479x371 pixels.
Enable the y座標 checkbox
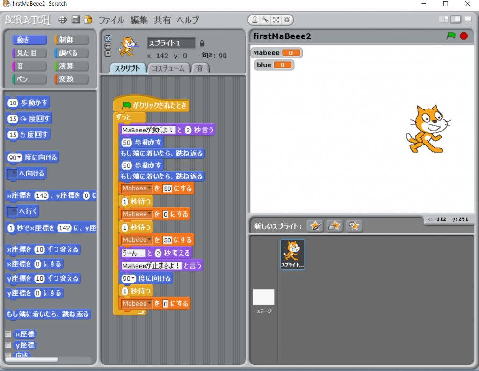point(8,345)
